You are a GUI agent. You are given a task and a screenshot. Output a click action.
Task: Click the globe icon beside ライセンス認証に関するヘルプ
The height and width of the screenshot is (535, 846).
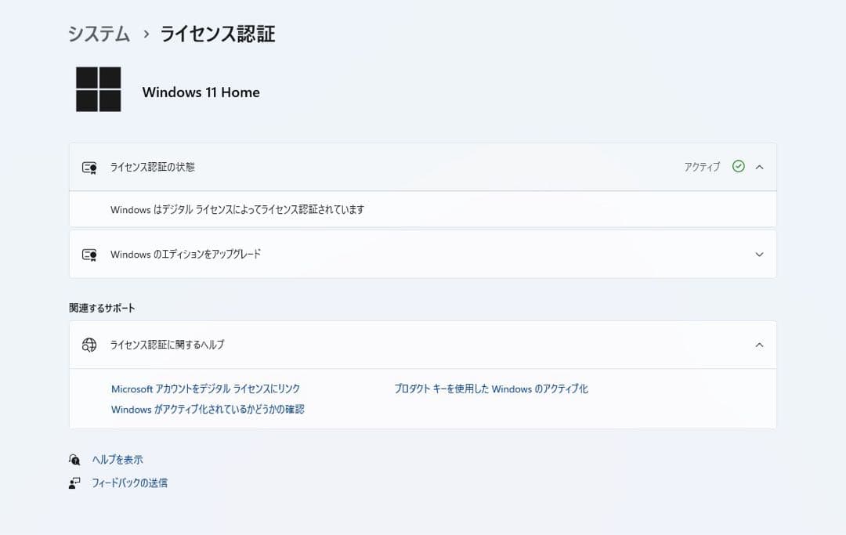pos(89,345)
